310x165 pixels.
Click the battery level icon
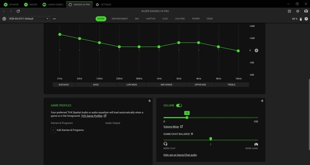click(x=301, y=19)
